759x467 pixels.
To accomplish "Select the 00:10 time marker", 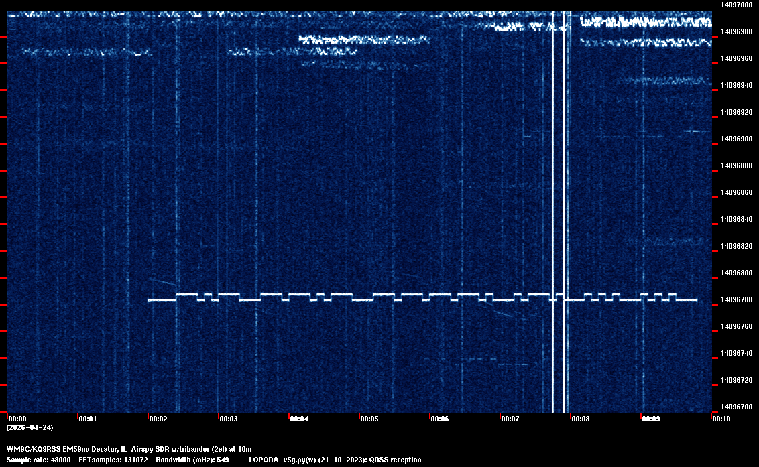I will 721,419.
